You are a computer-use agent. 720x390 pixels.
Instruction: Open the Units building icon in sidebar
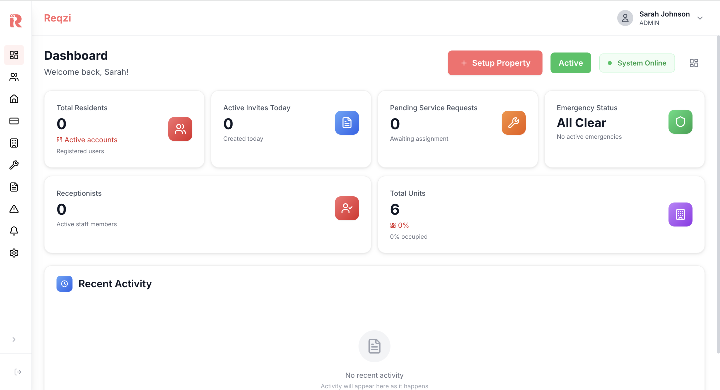pyautogui.click(x=14, y=143)
